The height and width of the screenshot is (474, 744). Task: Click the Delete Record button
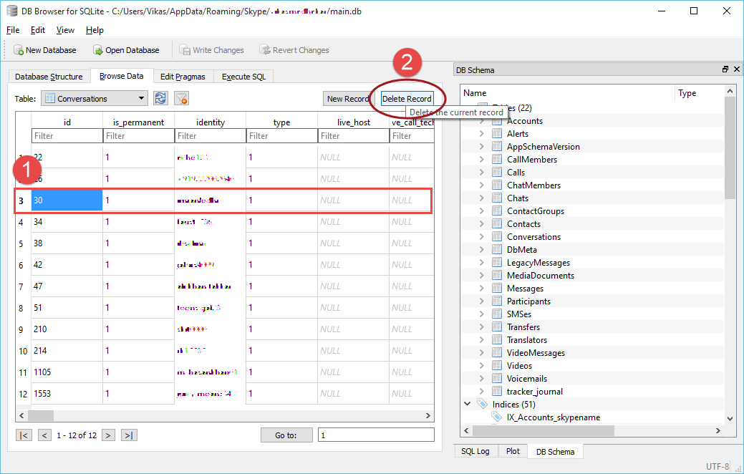click(x=407, y=99)
